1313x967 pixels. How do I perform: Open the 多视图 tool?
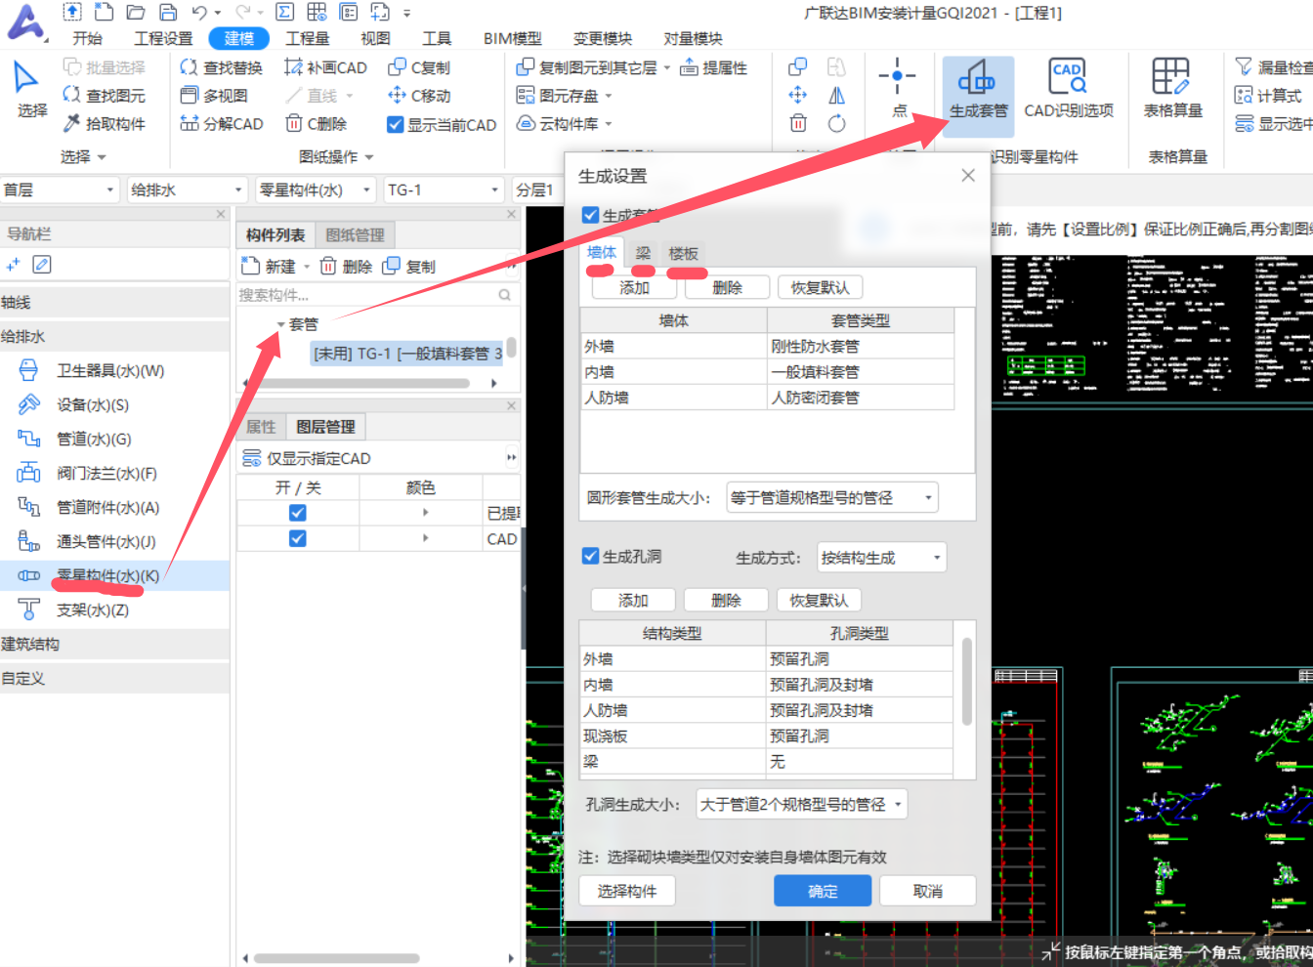click(214, 96)
